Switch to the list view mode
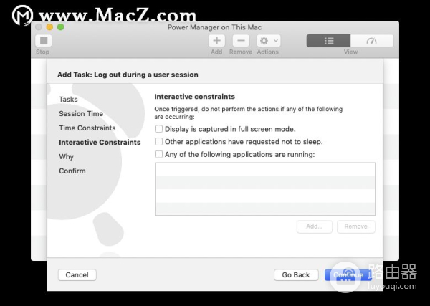The height and width of the screenshot is (306, 430). tap(328, 41)
